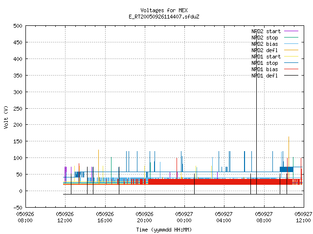This screenshot has height=234, width=313.
Task: Click the x-axis tick label 050926 20:00
Action: [x=145, y=217]
